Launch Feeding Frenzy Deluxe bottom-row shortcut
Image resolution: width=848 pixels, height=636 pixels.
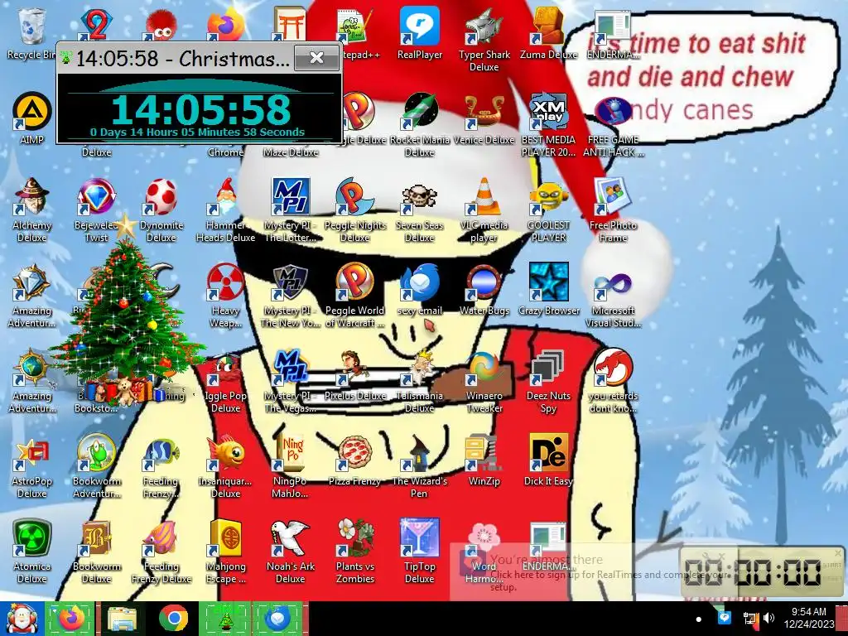coord(161,552)
